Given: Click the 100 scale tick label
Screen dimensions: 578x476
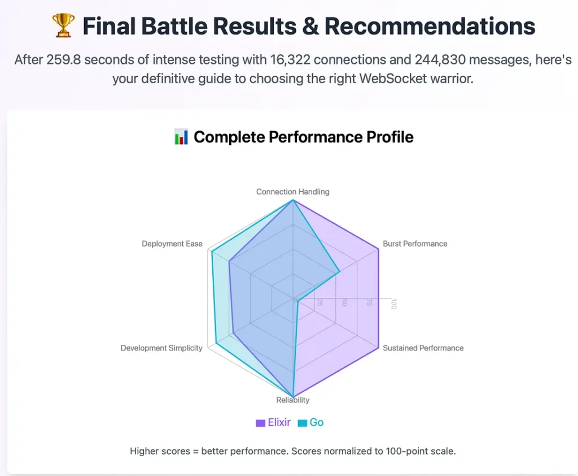Looking at the screenshot, I should 394,304.
